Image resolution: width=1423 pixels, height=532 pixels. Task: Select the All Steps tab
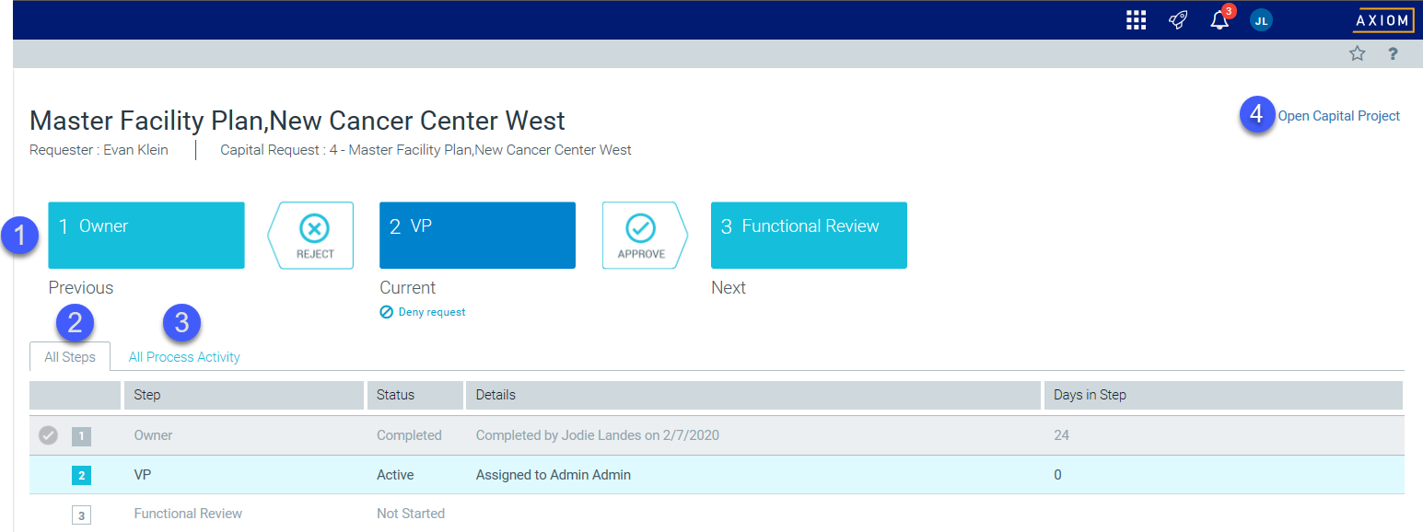click(70, 357)
